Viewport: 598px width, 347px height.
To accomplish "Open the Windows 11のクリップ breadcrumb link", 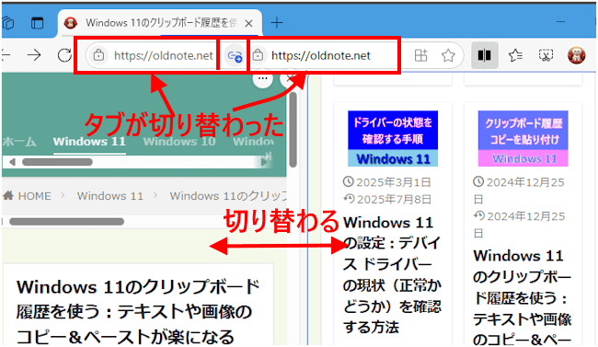I will pos(228,196).
